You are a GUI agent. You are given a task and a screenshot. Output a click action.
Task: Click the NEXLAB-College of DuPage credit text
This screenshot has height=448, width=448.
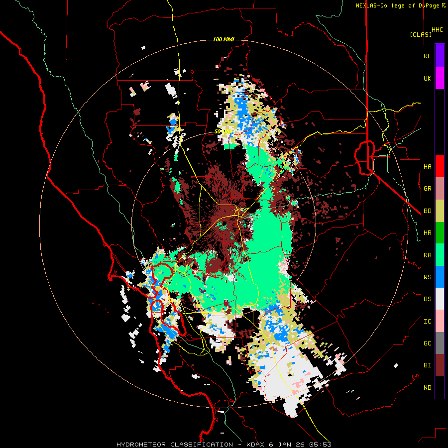coord(397,5)
